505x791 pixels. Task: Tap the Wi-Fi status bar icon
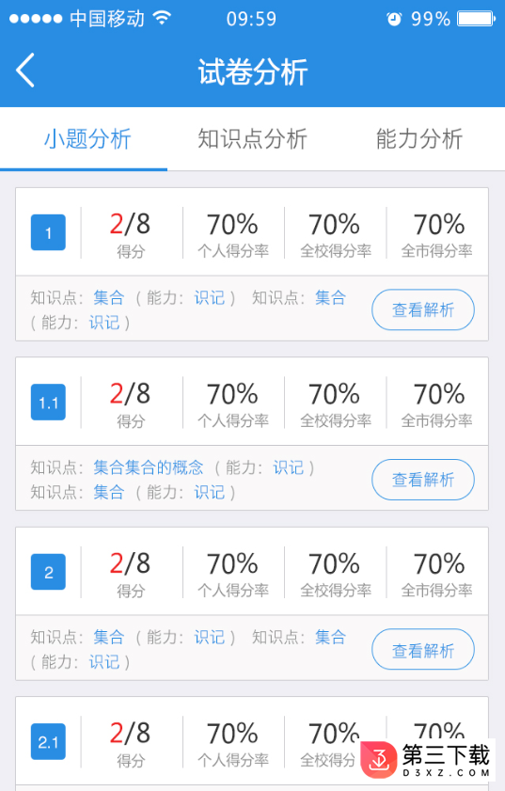[162, 19]
